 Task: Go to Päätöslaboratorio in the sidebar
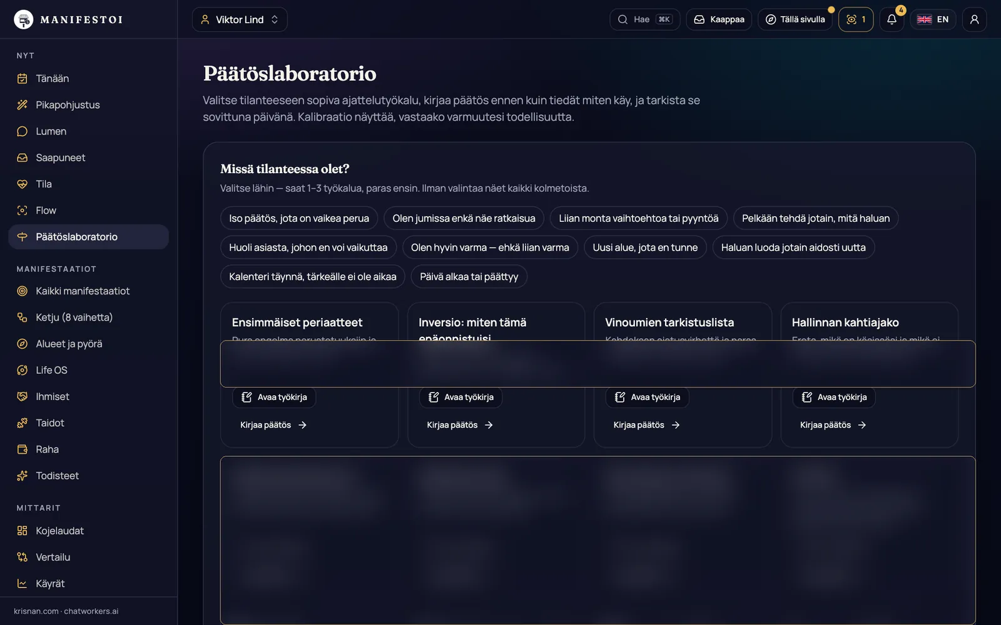(x=89, y=237)
